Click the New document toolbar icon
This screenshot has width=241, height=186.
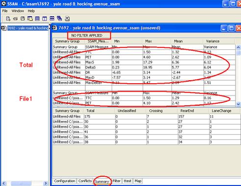coord(8,19)
